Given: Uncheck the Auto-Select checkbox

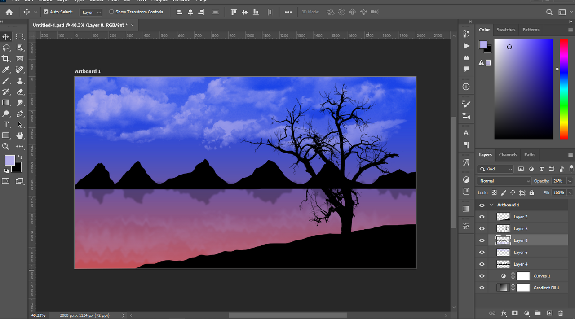Looking at the screenshot, I should (x=46, y=12).
